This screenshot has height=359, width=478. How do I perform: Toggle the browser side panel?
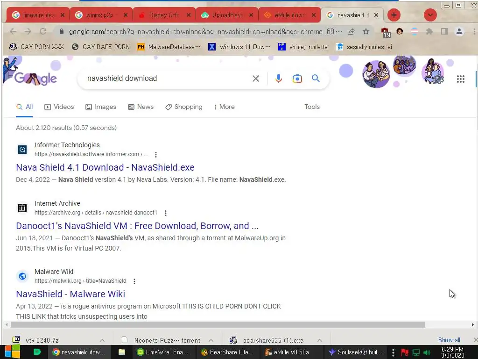[444, 31]
